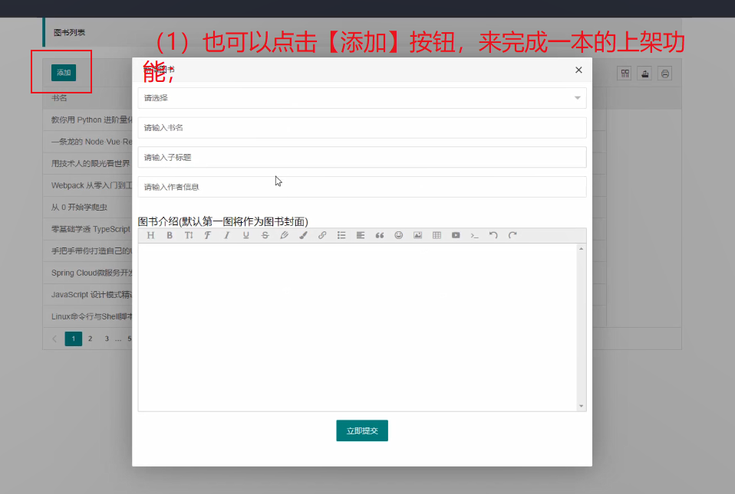Focus the 请输入书名 field

pyautogui.click(x=362, y=128)
